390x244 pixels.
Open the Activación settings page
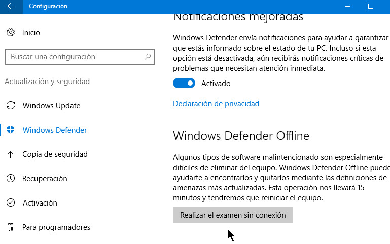point(40,203)
